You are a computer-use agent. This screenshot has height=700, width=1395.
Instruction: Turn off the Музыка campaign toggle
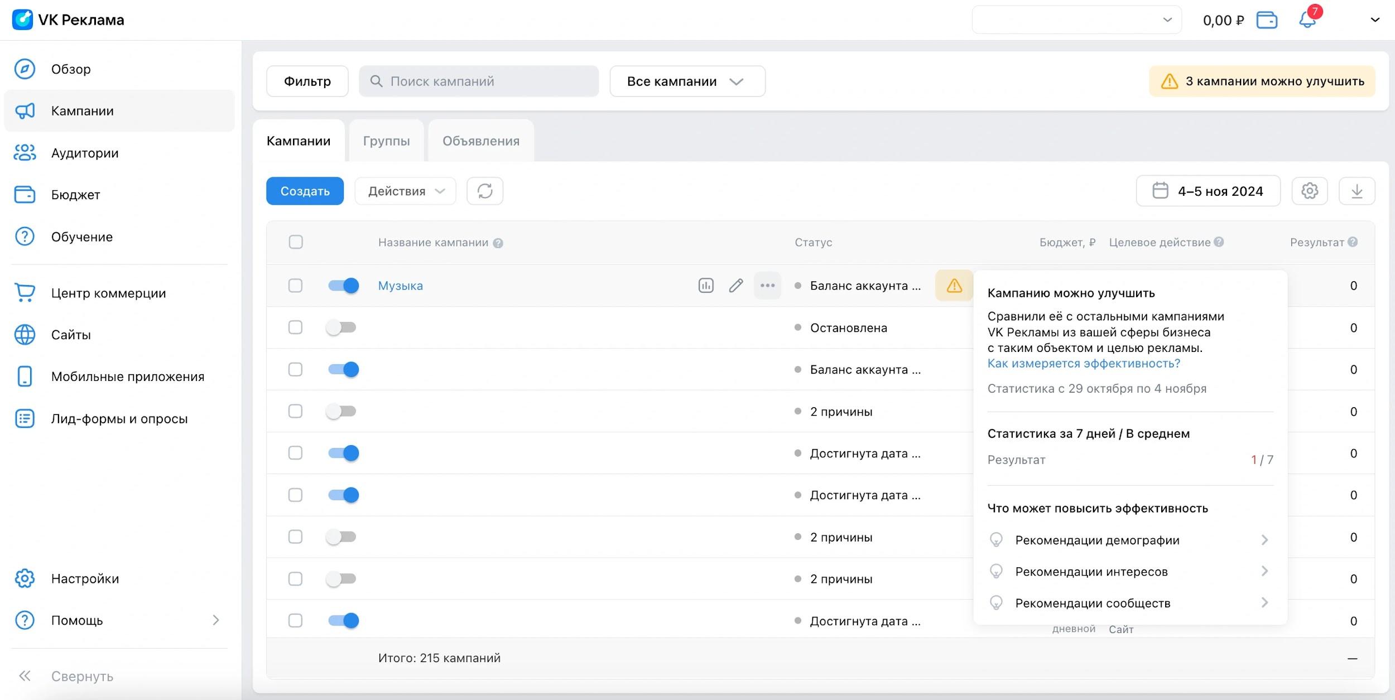(343, 286)
